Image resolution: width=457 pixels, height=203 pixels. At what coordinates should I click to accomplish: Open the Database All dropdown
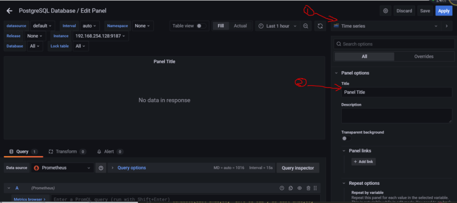pyautogui.click(x=35, y=46)
